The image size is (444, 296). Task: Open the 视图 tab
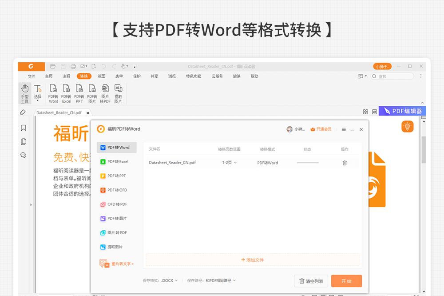pos(101,76)
